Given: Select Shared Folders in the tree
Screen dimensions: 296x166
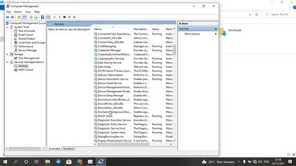Looking at the screenshot, I should click(x=27, y=39).
